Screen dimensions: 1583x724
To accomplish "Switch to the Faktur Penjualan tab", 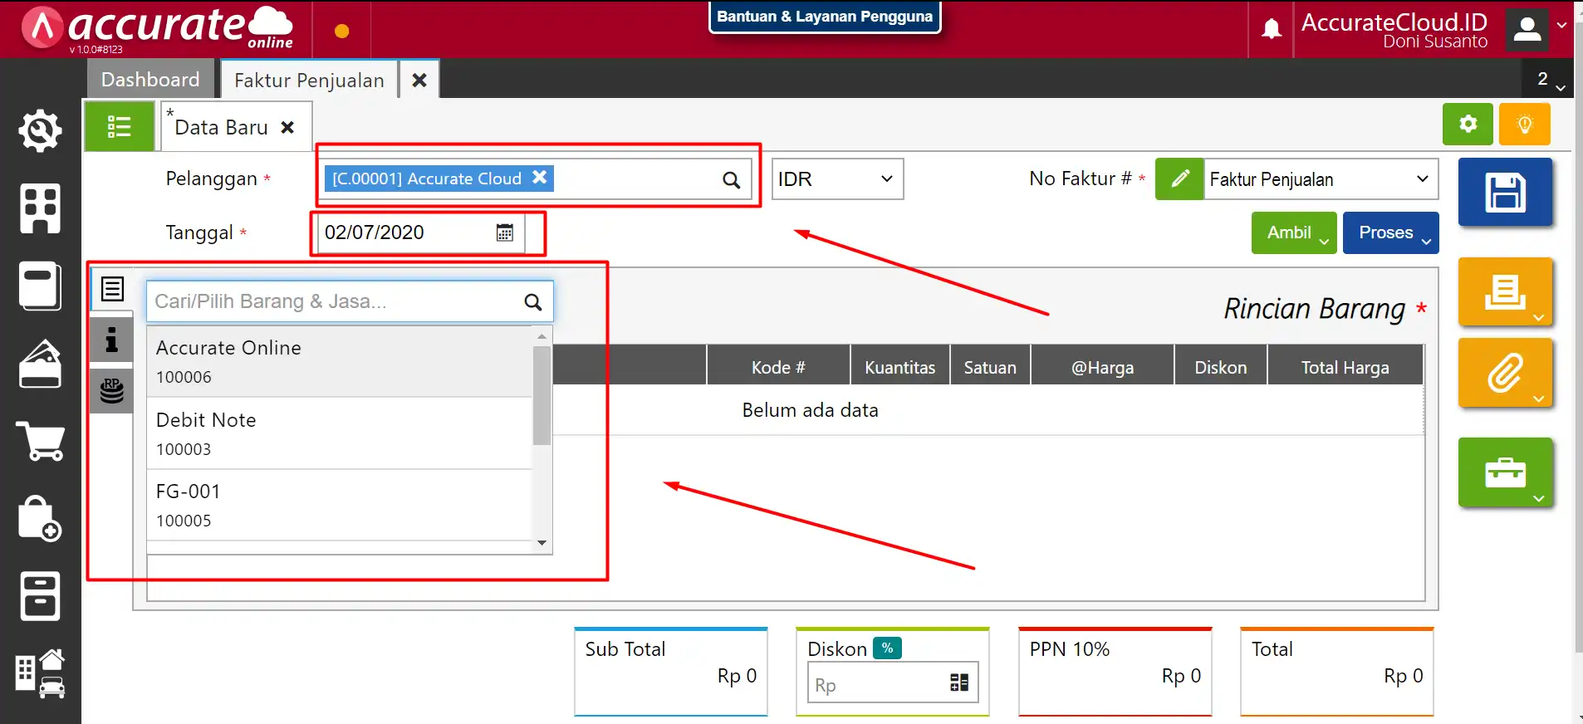I will tap(309, 80).
